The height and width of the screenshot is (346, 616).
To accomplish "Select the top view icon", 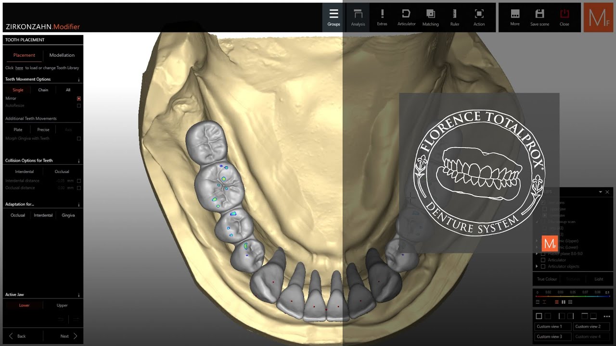I will [585, 316].
